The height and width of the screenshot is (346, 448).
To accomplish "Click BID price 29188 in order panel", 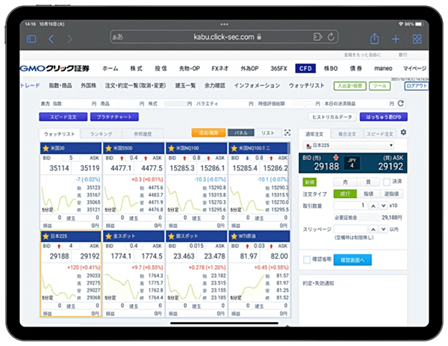I will (326, 167).
